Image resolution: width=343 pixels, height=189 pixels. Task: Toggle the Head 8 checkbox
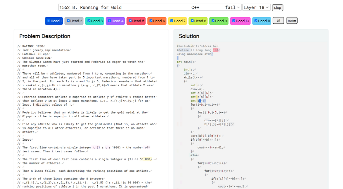pyautogui.click(x=192, y=21)
